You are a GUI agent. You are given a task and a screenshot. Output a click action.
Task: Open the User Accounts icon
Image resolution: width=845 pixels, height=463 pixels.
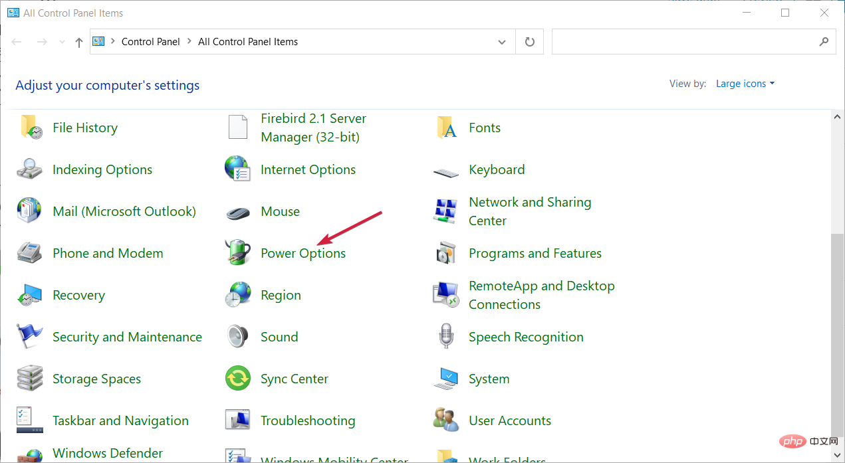[x=445, y=420]
